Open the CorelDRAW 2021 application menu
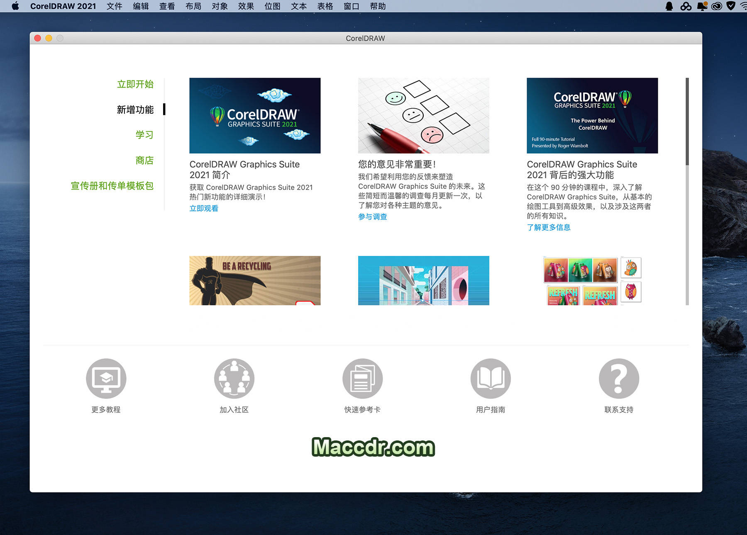 (x=63, y=6)
